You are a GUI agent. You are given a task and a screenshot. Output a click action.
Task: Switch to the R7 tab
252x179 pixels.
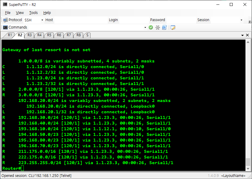coord(69,35)
